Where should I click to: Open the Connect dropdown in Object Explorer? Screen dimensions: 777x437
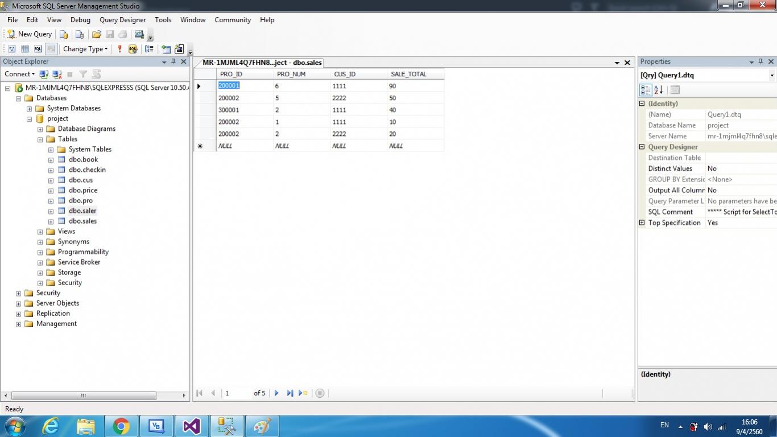(x=20, y=74)
